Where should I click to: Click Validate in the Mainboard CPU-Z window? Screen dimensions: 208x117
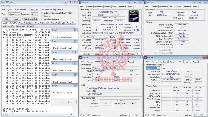(x=123, y=115)
